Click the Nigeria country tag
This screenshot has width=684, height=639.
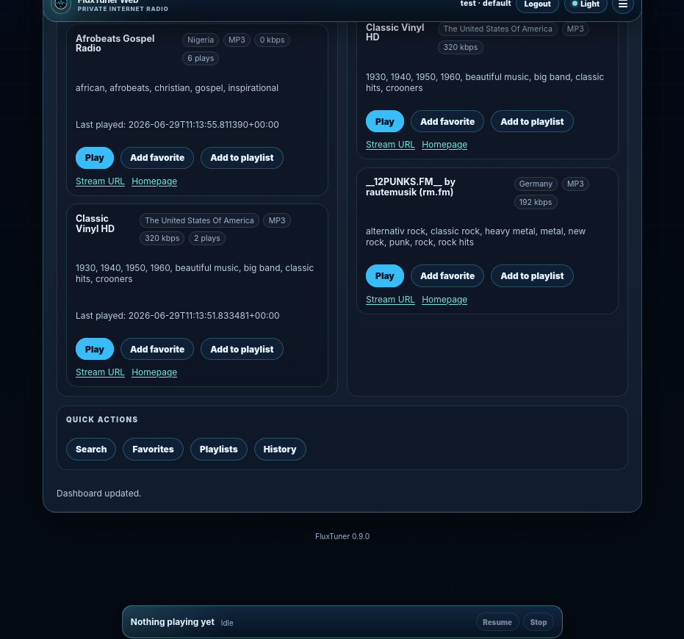pos(201,40)
